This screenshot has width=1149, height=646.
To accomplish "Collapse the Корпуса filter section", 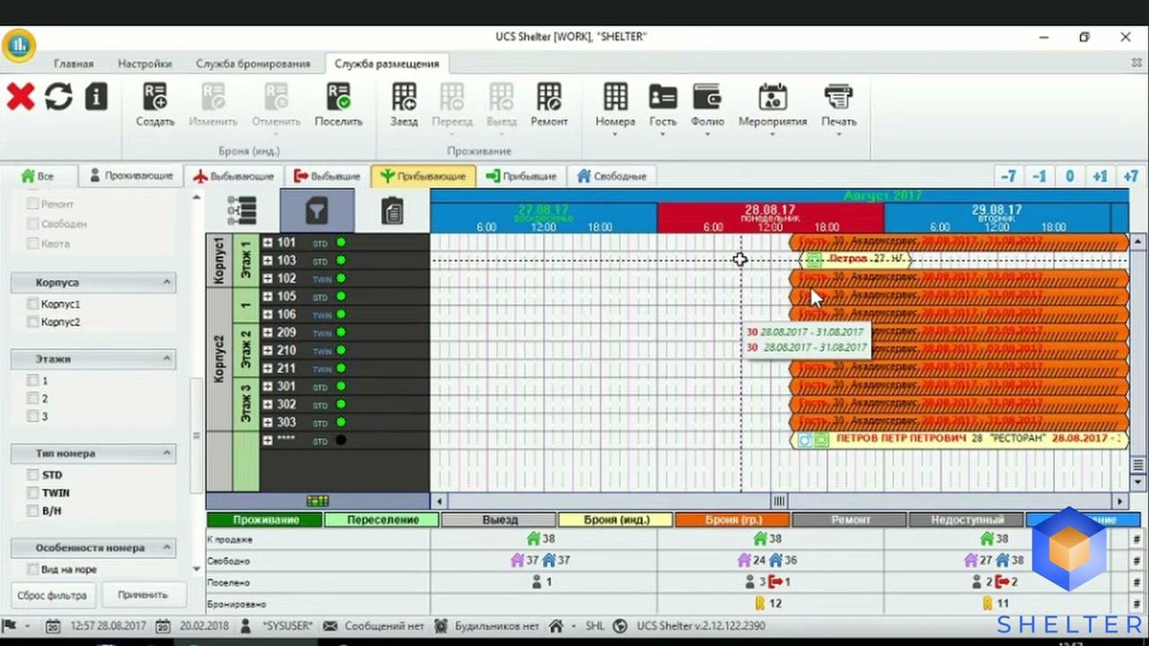I will [x=167, y=283].
